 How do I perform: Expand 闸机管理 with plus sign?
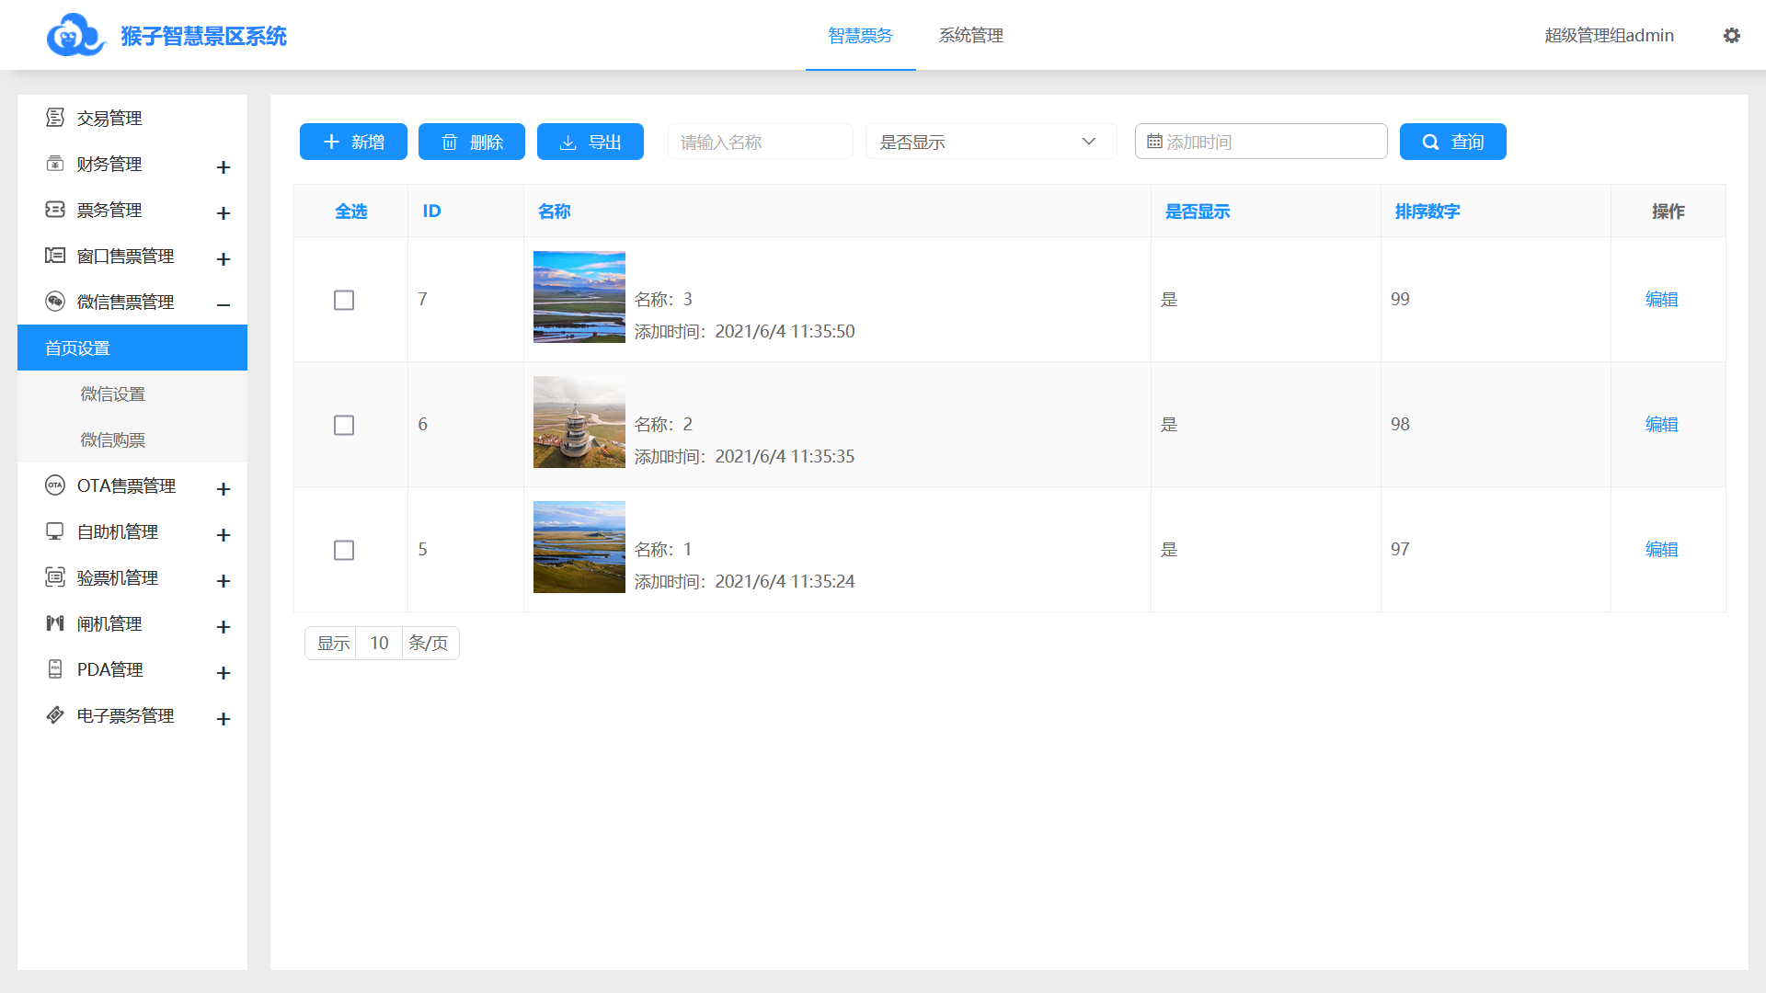pyautogui.click(x=224, y=626)
